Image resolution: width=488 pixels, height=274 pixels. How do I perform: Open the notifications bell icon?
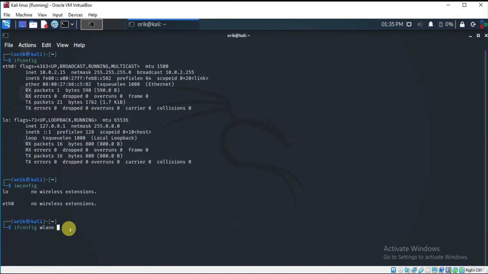[430, 24]
